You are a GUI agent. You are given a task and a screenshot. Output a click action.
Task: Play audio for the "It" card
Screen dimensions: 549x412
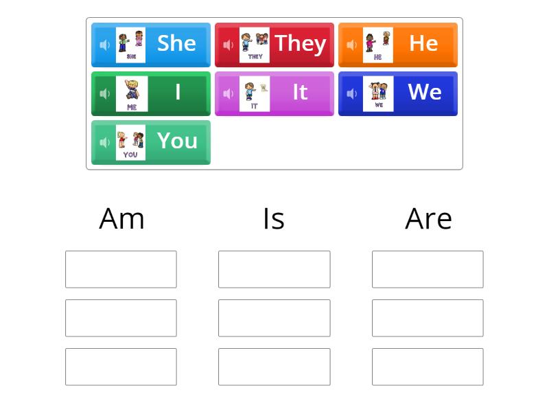228,93
